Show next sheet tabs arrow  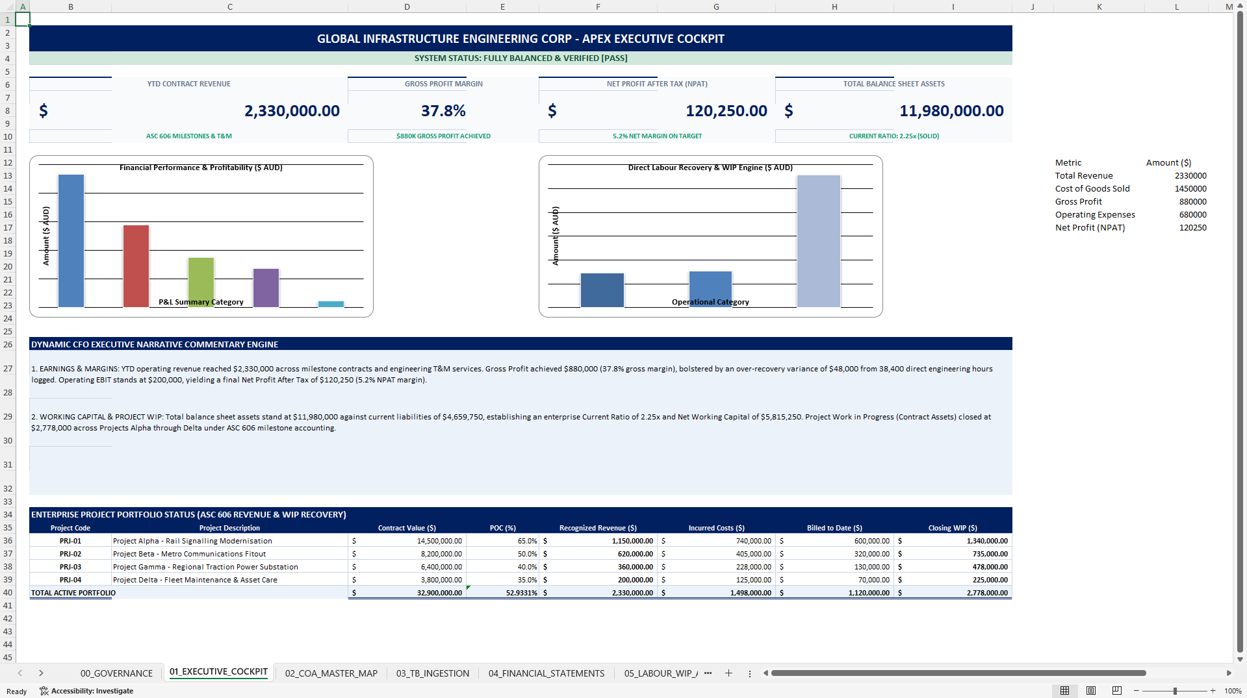click(x=41, y=673)
